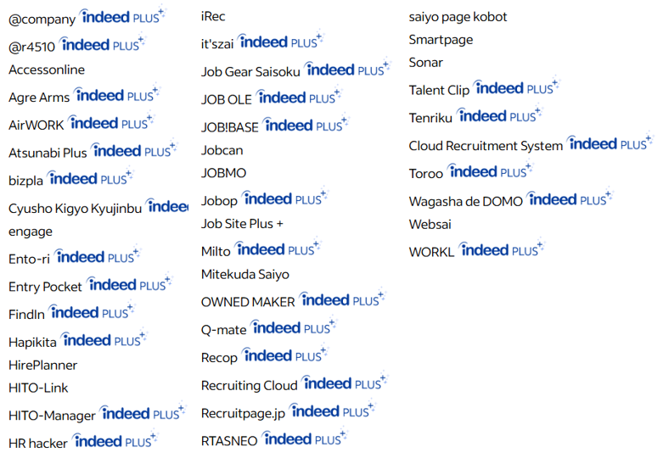Click the Indeed PLUS logo beside AirWORK
This screenshot has width=663, height=458.
coord(110,122)
